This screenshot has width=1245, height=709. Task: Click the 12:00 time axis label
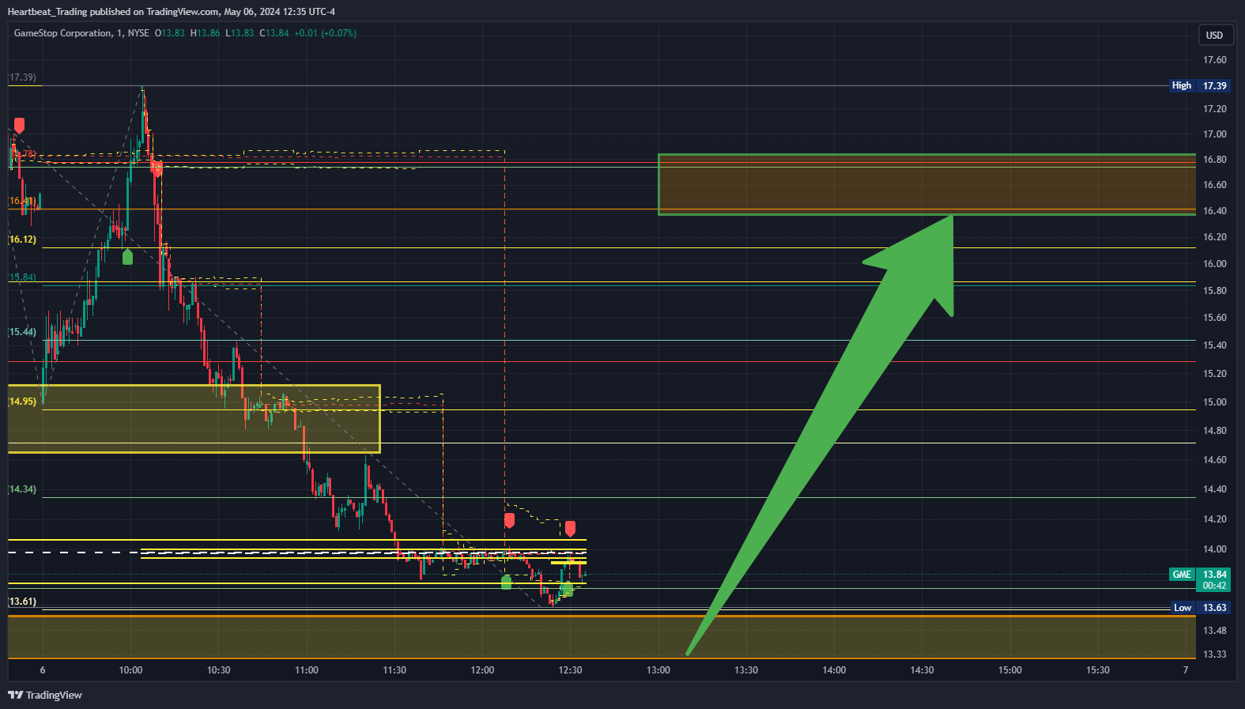[482, 670]
